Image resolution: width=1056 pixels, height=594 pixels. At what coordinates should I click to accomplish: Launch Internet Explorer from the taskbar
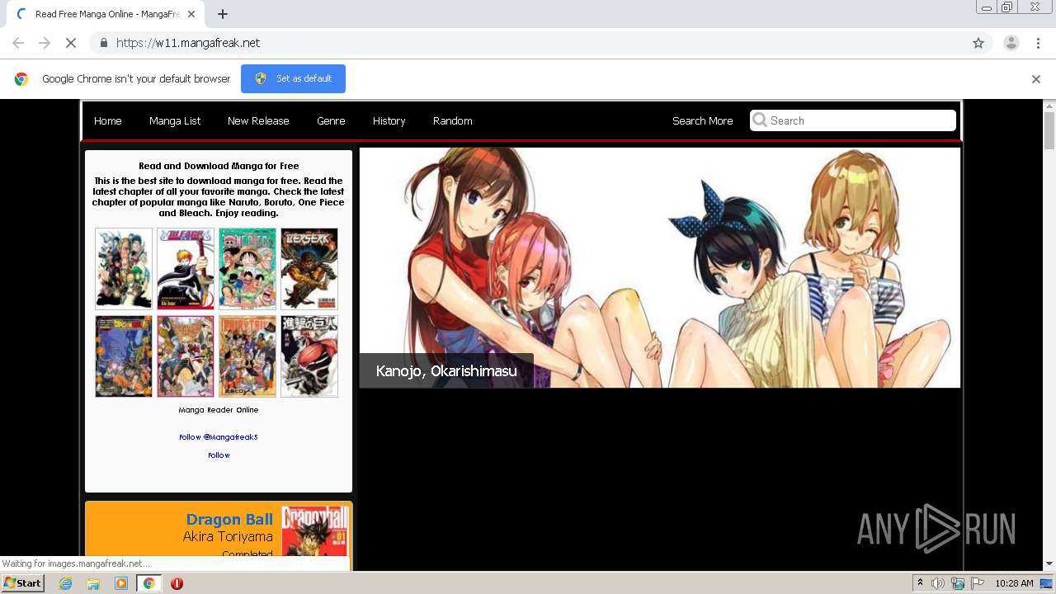pos(66,583)
